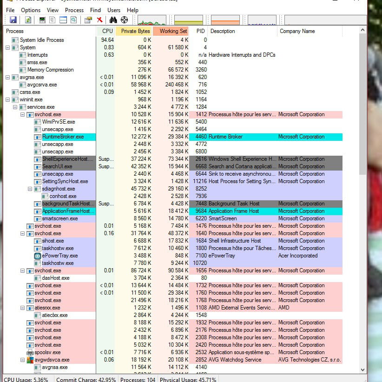Collapse the System process tree node

click(7, 47)
